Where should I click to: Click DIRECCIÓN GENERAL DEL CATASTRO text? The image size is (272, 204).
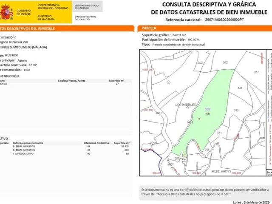[x=85, y=18]
